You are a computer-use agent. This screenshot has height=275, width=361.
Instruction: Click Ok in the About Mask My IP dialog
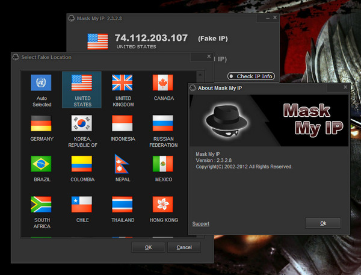tap(323, 223)
